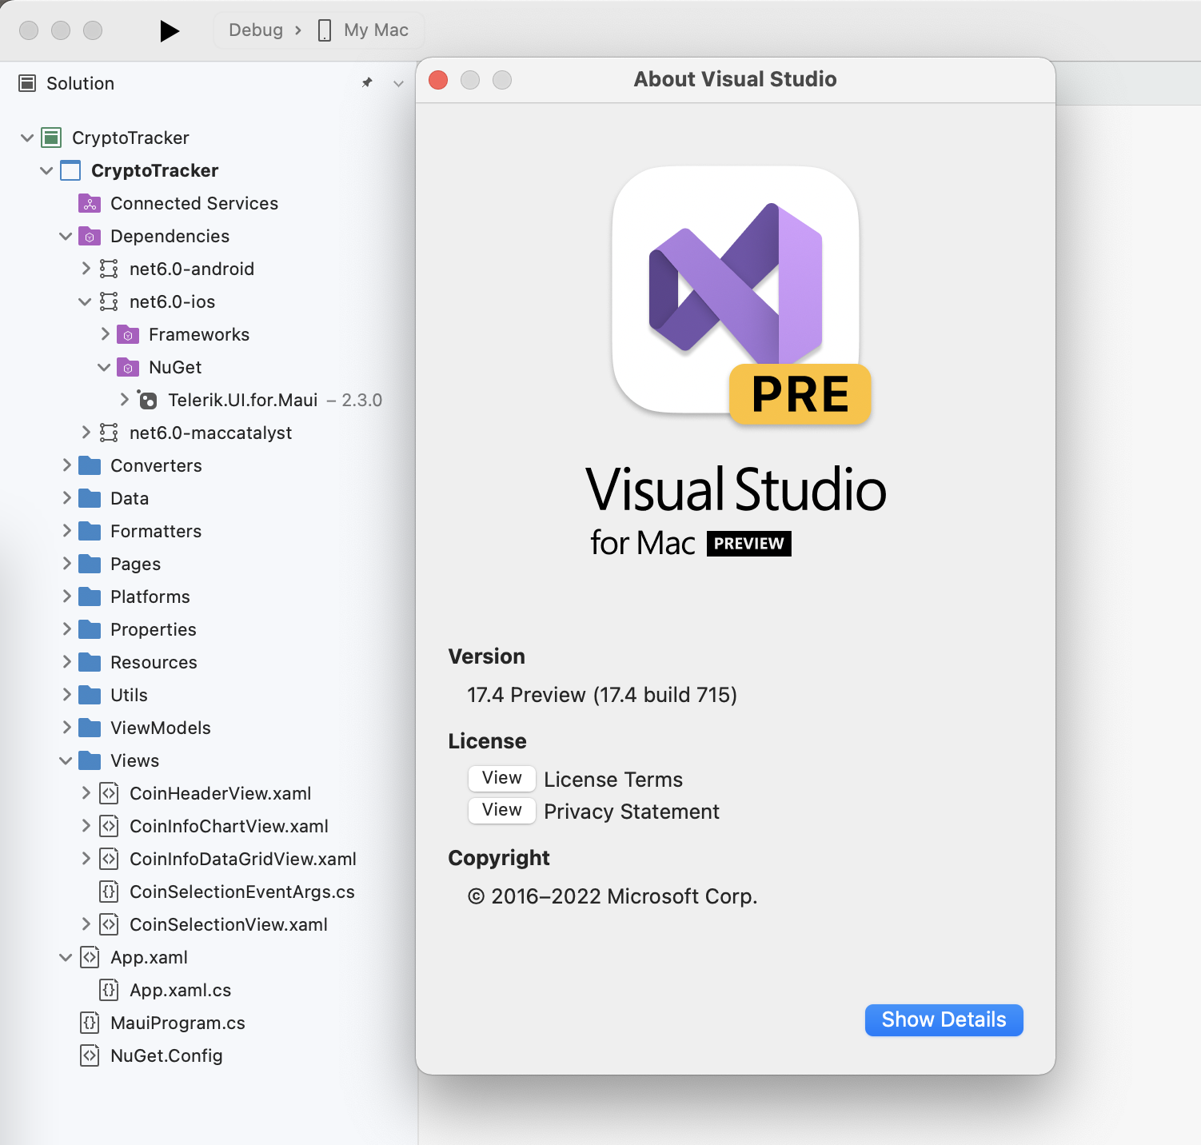Expand the Platforms folder
This screenshot has height=1145, width=1201.
click(66, 596)
